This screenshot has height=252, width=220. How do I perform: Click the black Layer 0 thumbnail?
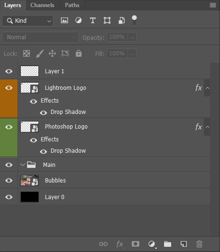(29, 197)
